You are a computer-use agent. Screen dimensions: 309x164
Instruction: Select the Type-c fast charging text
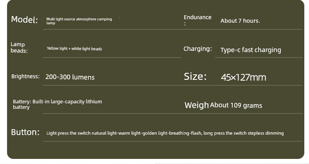click(251, 50)
